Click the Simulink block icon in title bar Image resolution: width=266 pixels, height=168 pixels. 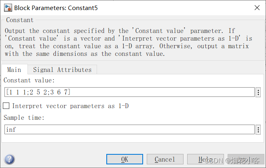pyautogui.click(x=8, y=8)
